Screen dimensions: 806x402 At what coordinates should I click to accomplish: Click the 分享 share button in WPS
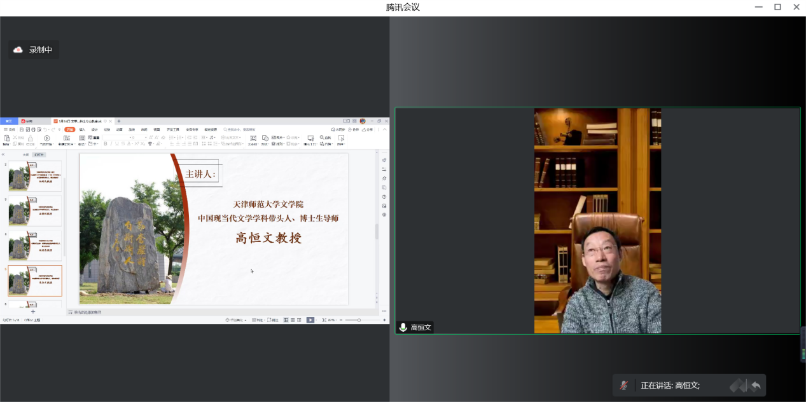(368, 130)
